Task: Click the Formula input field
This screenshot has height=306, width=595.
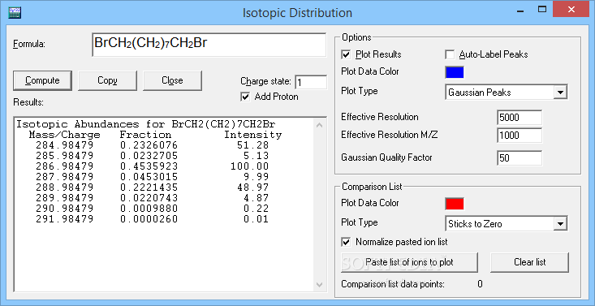Action: coord(209,45)
